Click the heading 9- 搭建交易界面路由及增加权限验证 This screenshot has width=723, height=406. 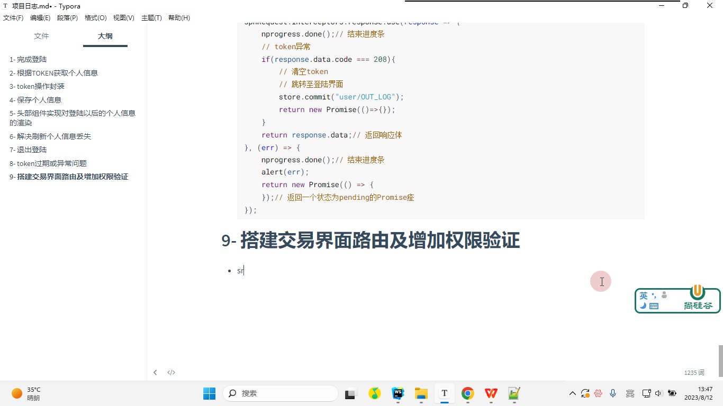click(370, 241)
